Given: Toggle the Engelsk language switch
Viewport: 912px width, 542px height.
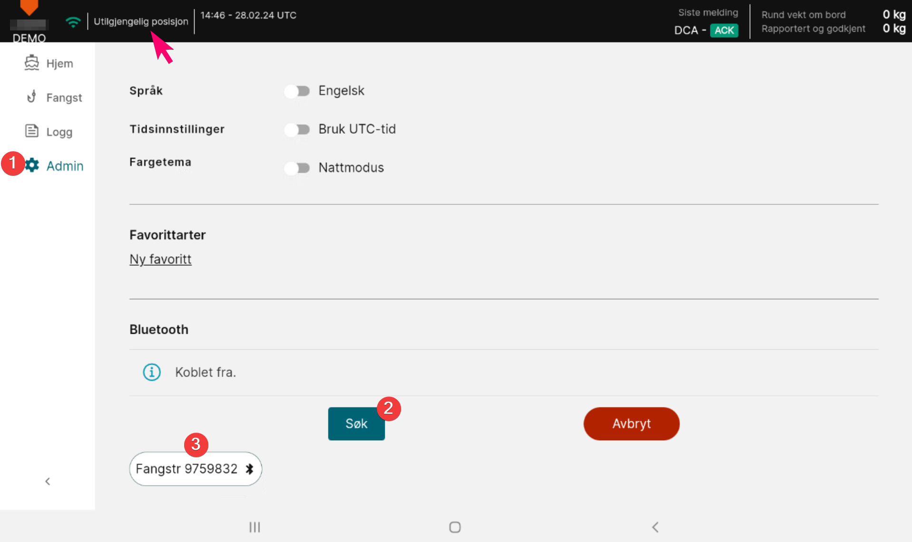Looking at the screenshot, I should (x=297, y=91).
